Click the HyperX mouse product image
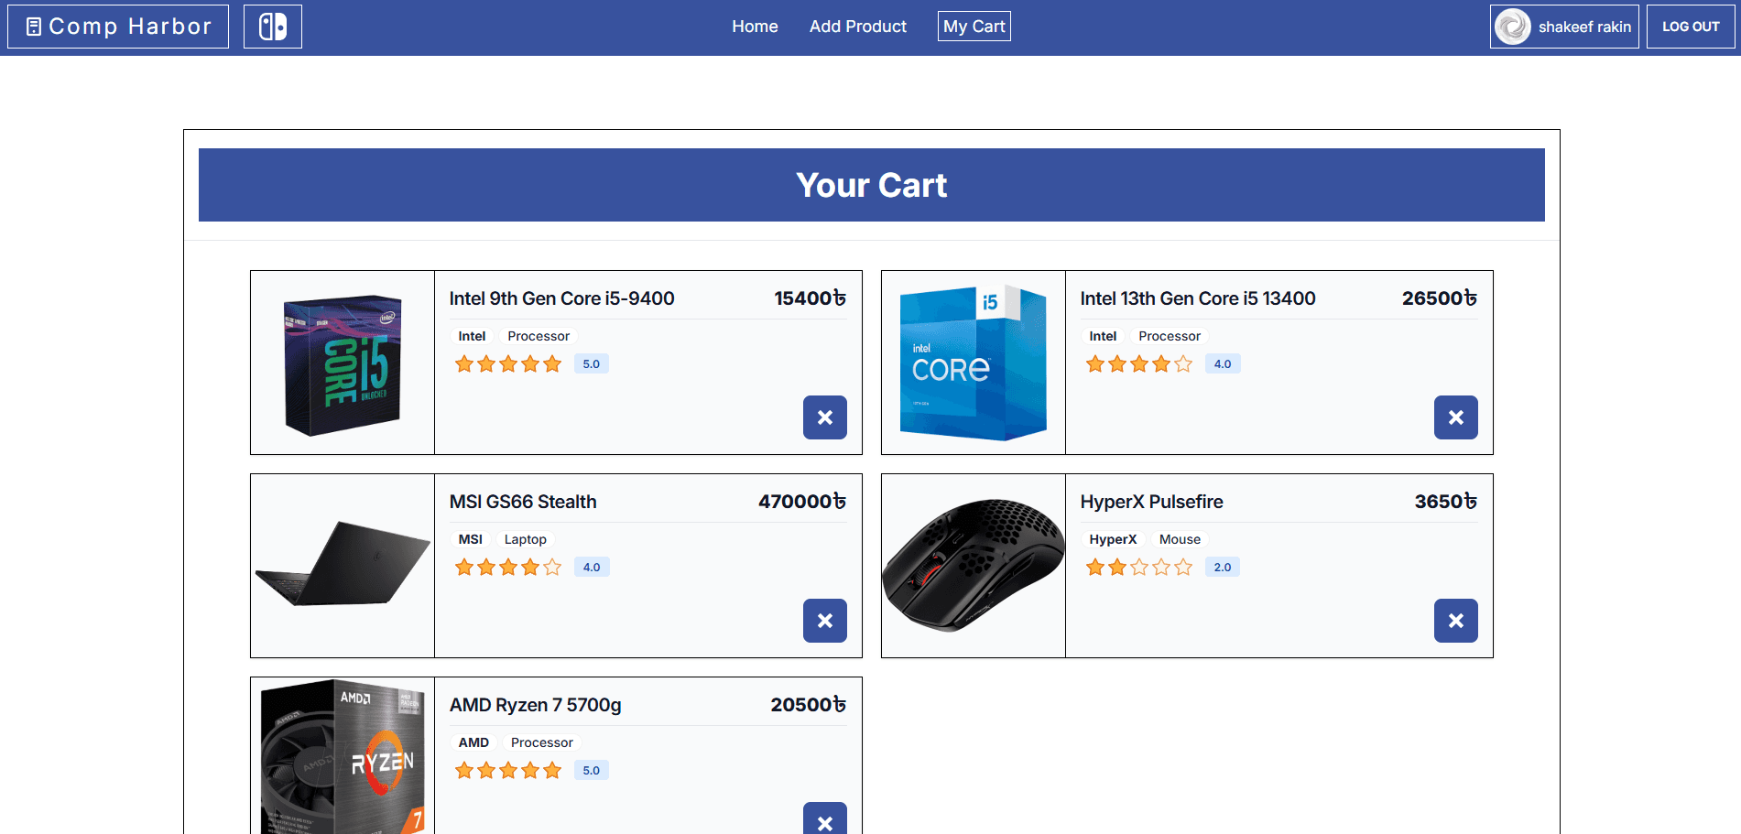 coord(973,566)
